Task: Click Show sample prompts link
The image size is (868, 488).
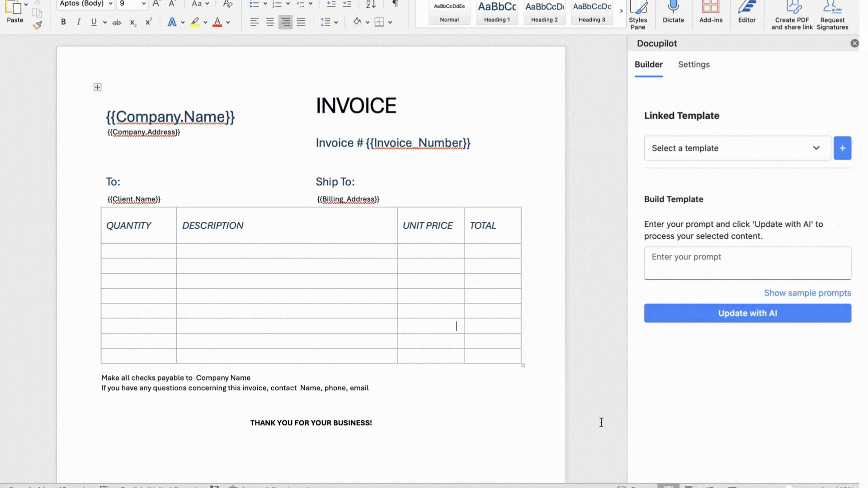Action: 807,293
